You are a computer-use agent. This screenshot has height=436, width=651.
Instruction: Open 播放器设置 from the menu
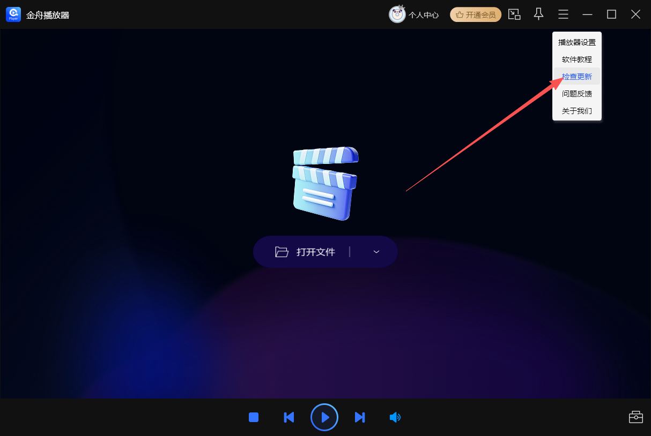tap(576, 42)
